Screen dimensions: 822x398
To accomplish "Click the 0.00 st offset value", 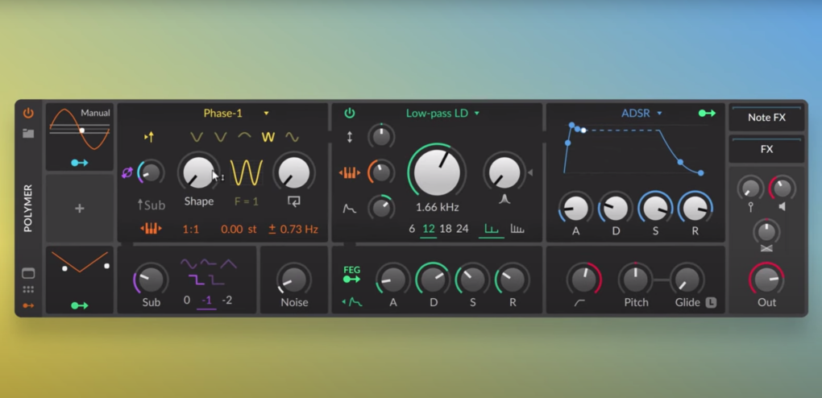I will click(239, 229).
